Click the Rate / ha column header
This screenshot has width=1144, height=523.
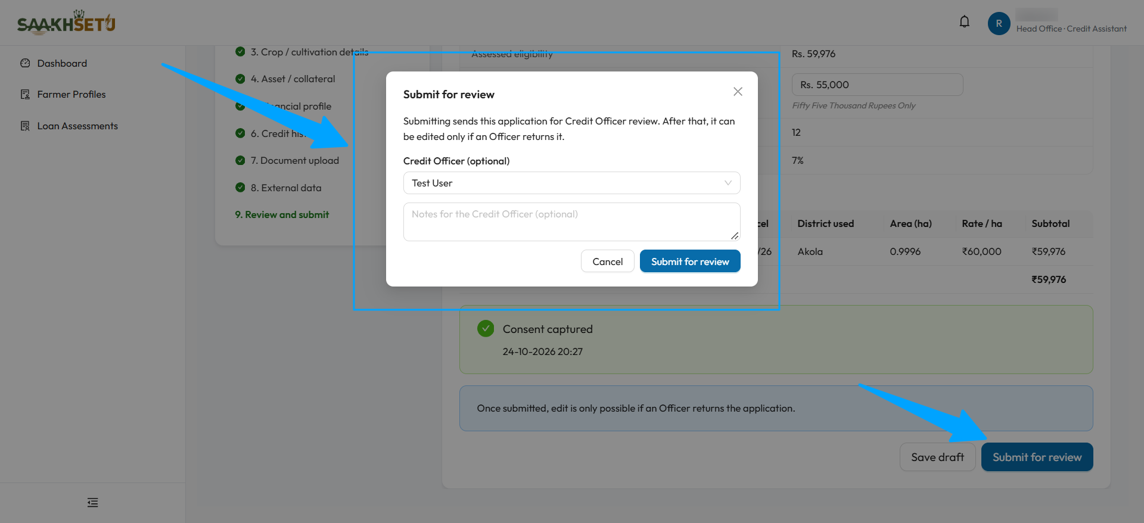(x=981, y=223)
